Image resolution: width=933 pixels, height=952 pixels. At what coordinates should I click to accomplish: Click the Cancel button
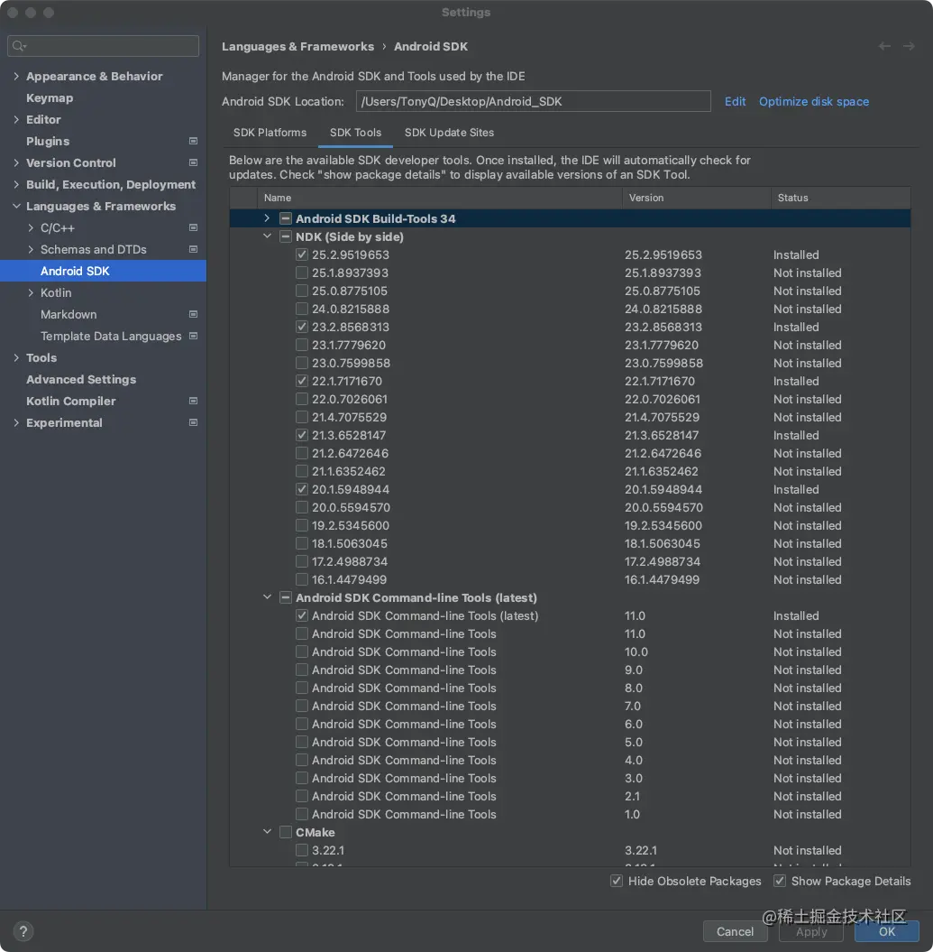point(736,930)
